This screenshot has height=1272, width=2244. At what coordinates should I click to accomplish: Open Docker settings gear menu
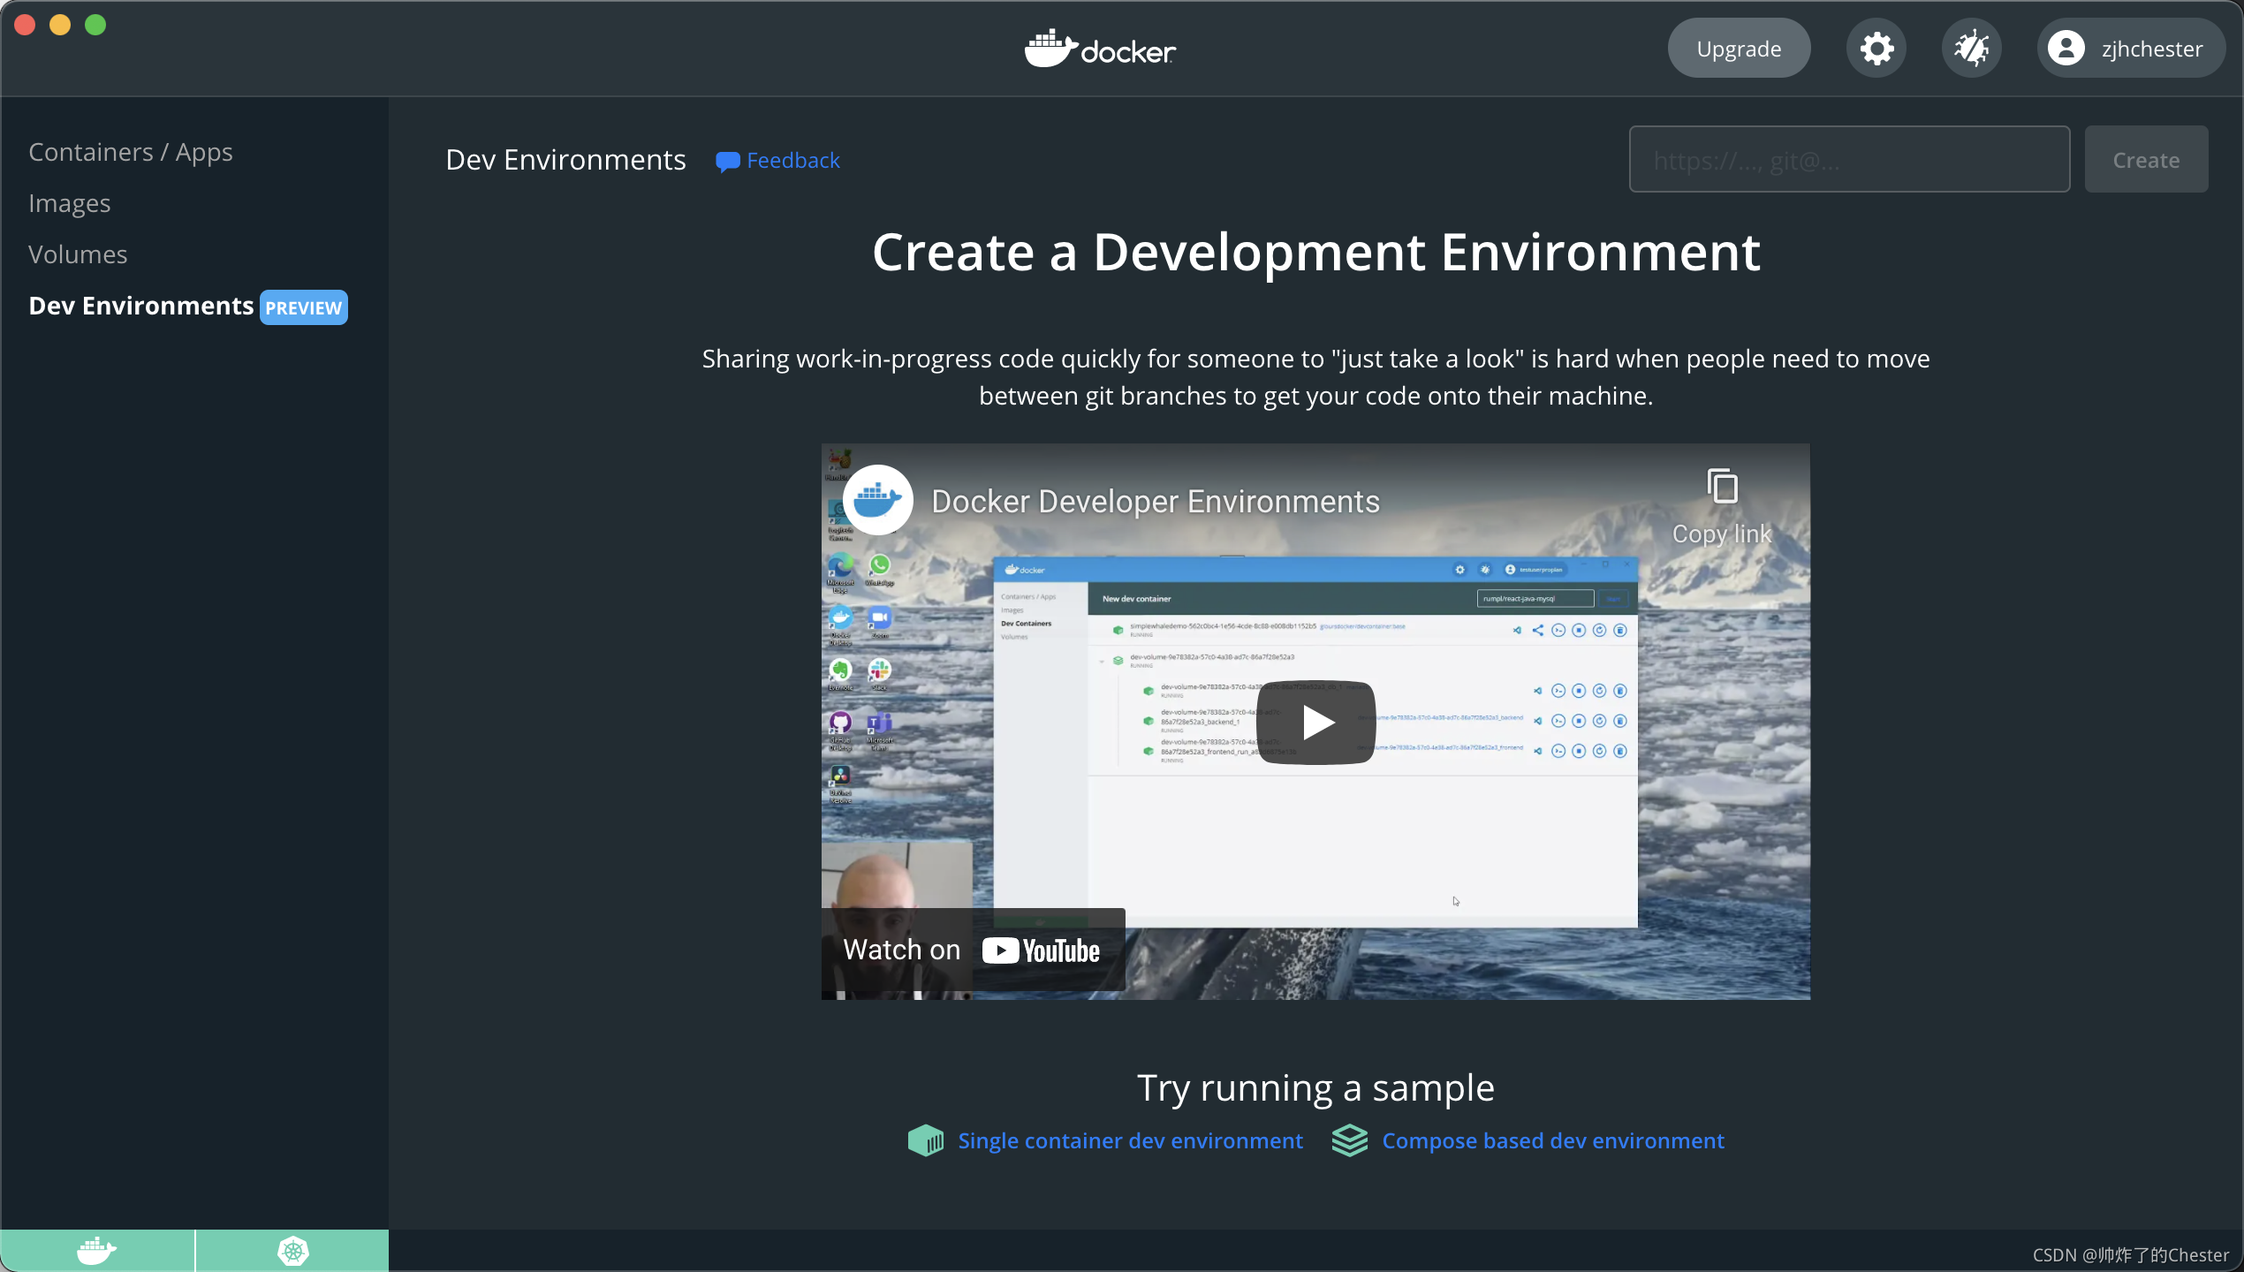click(1879, 48)
